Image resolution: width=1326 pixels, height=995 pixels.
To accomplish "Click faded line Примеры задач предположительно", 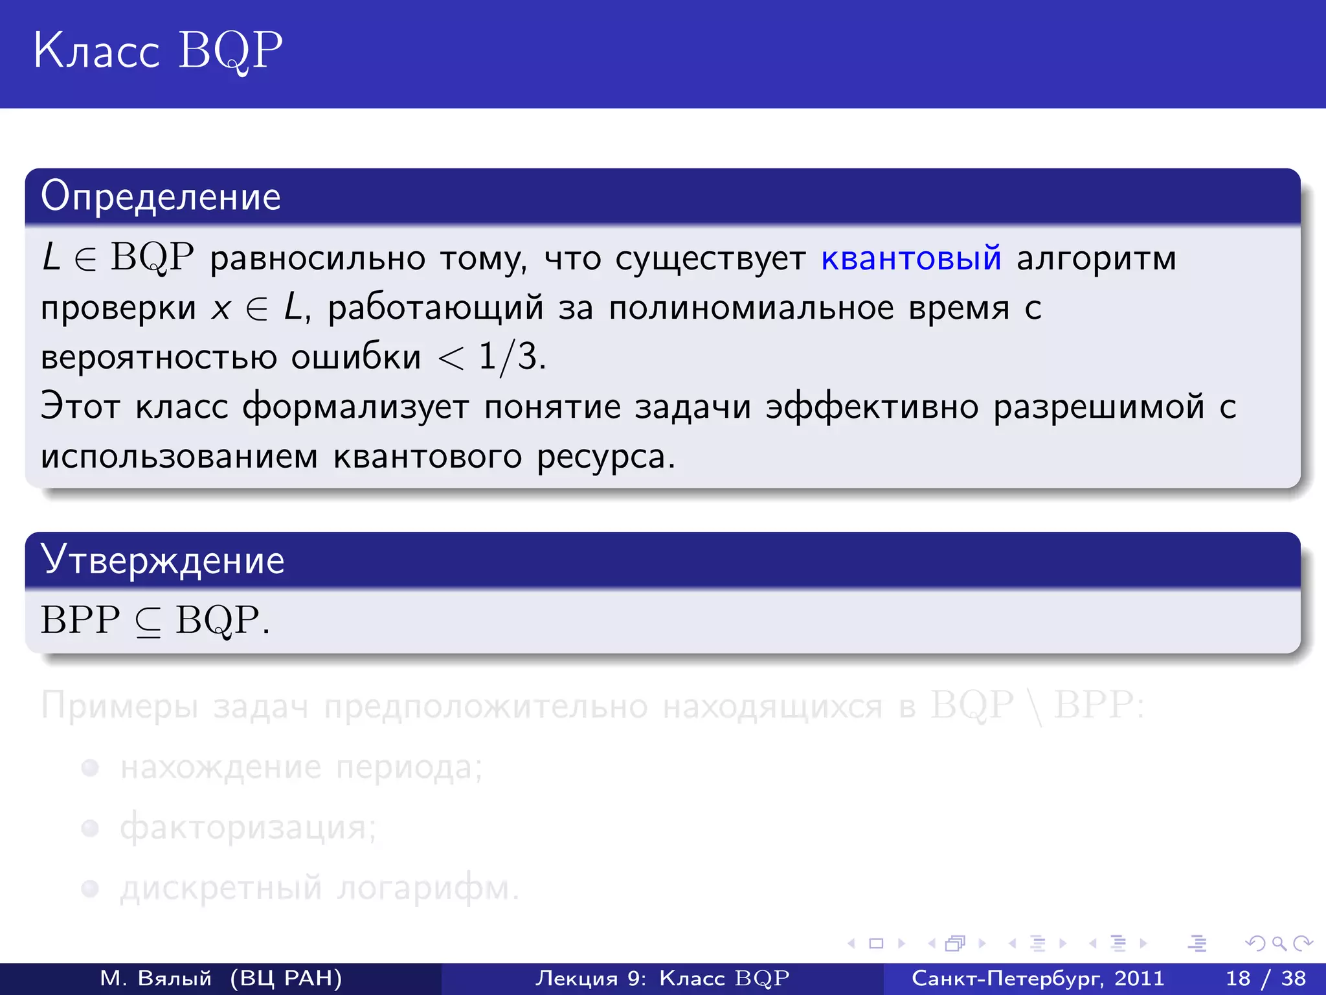I will [592, 705].
